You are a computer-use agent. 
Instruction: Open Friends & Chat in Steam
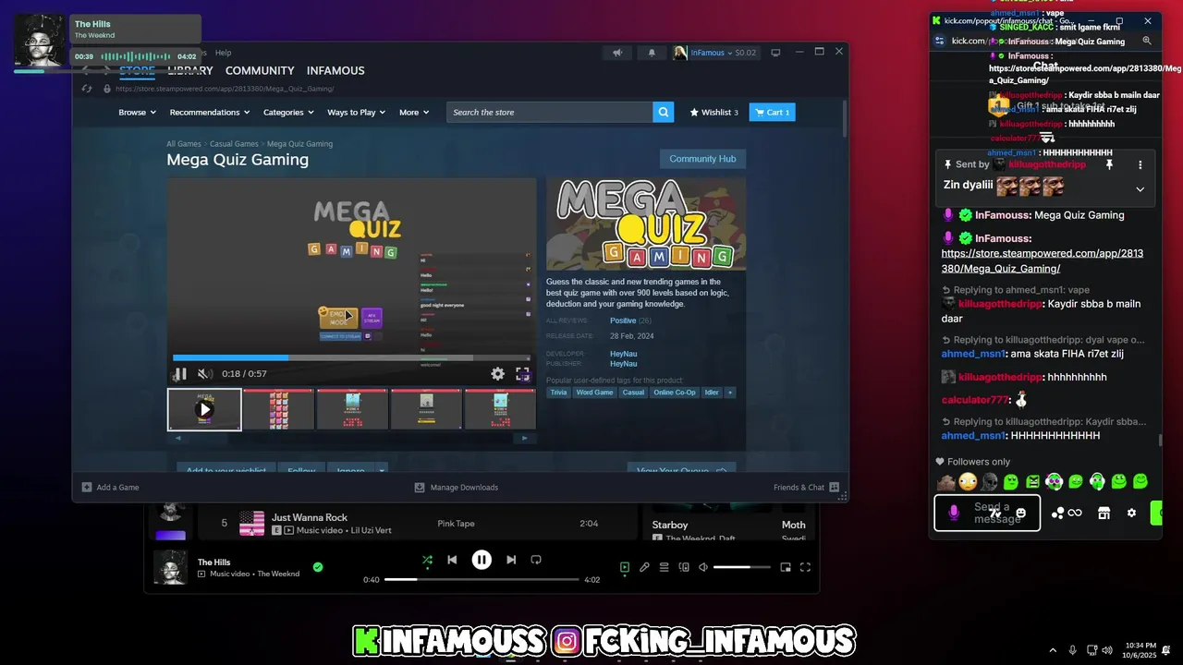point(806,487)
